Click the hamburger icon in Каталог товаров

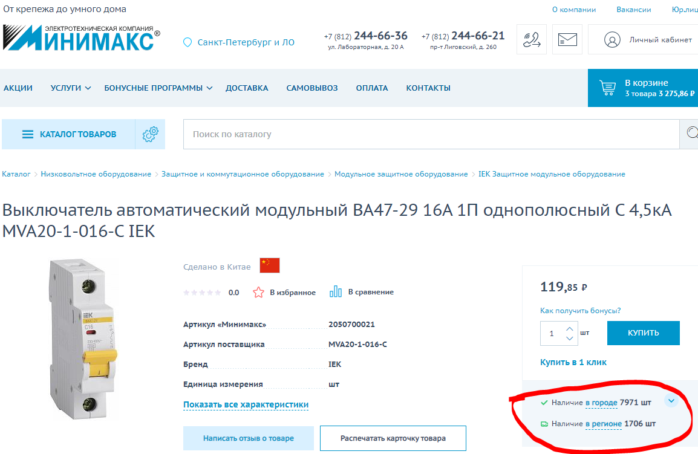[x=28, y=134]
